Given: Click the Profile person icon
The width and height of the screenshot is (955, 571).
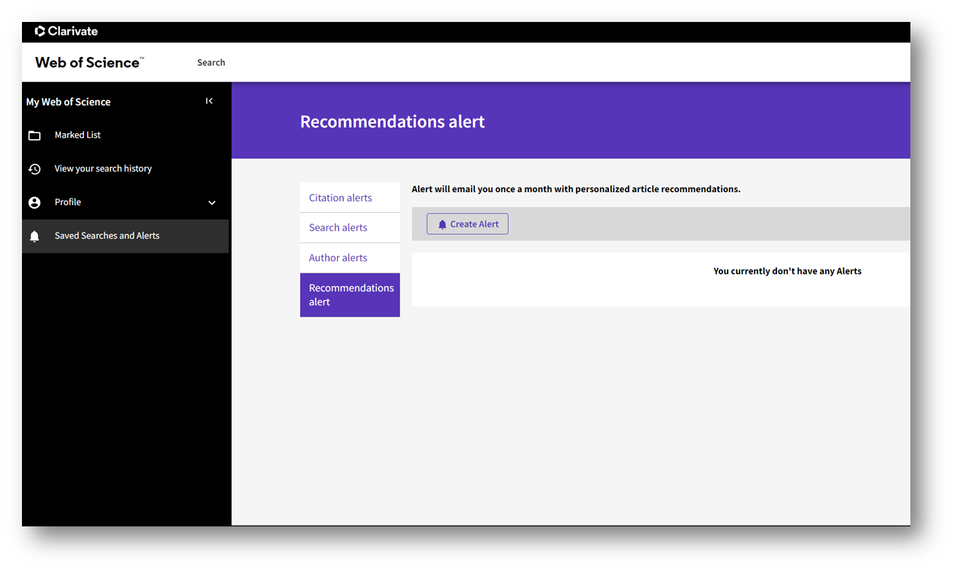Looking at the screenshot, I should (34, 202).
